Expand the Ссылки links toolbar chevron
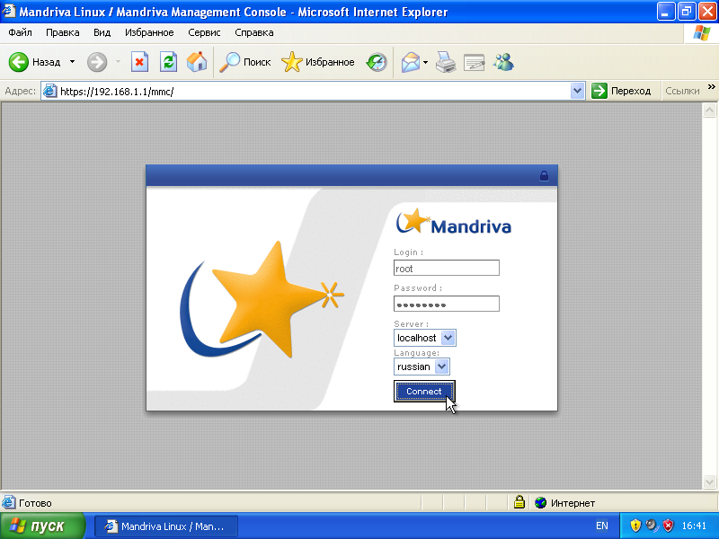This screenshot has width=719, height=539. coord(711,86)
